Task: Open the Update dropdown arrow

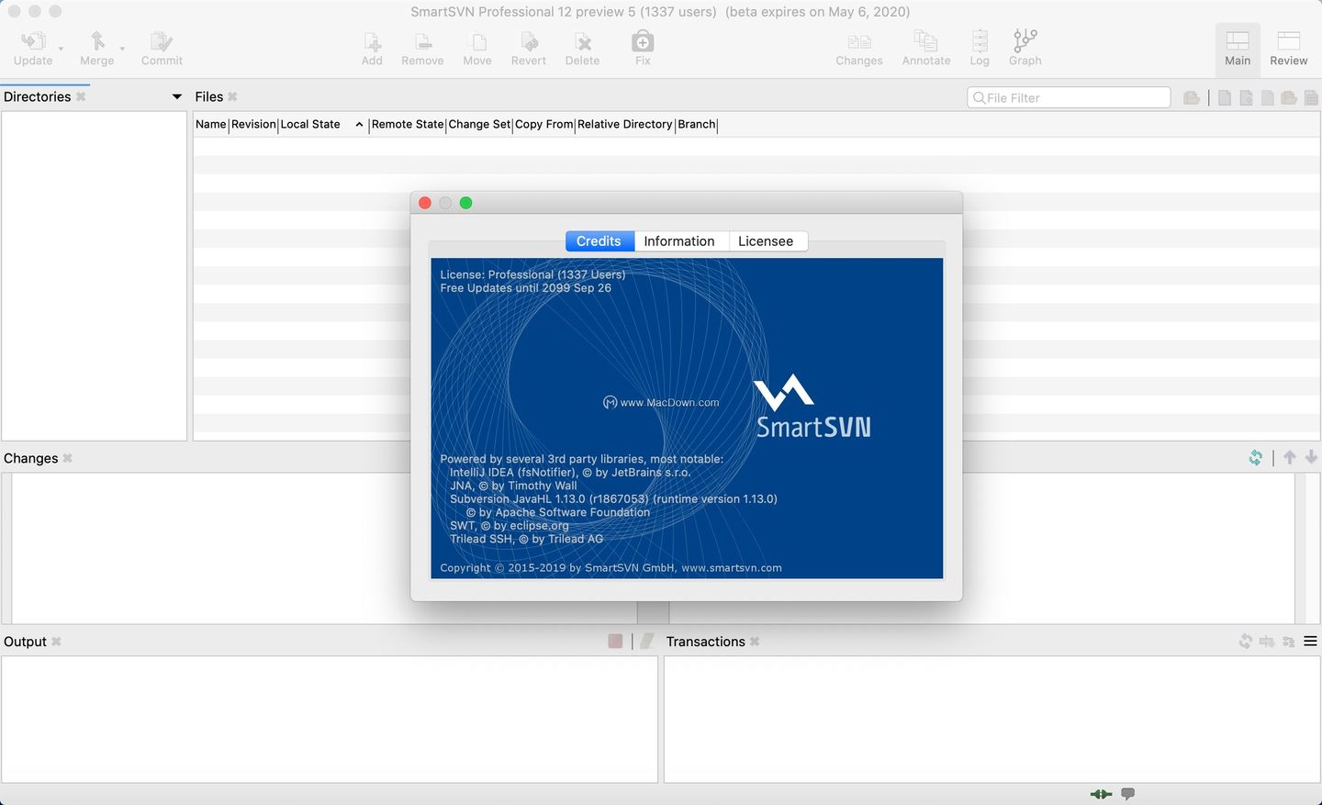Action: click(62, 48)
